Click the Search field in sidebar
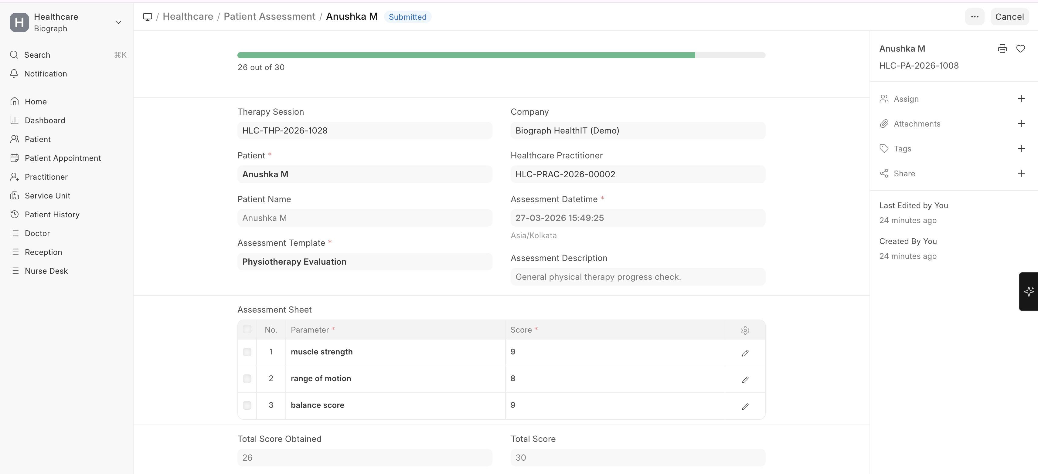Screen dimensions: 1038x474 tap(37, 55)
